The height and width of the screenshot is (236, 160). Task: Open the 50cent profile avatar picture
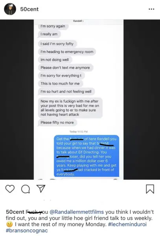10,9
